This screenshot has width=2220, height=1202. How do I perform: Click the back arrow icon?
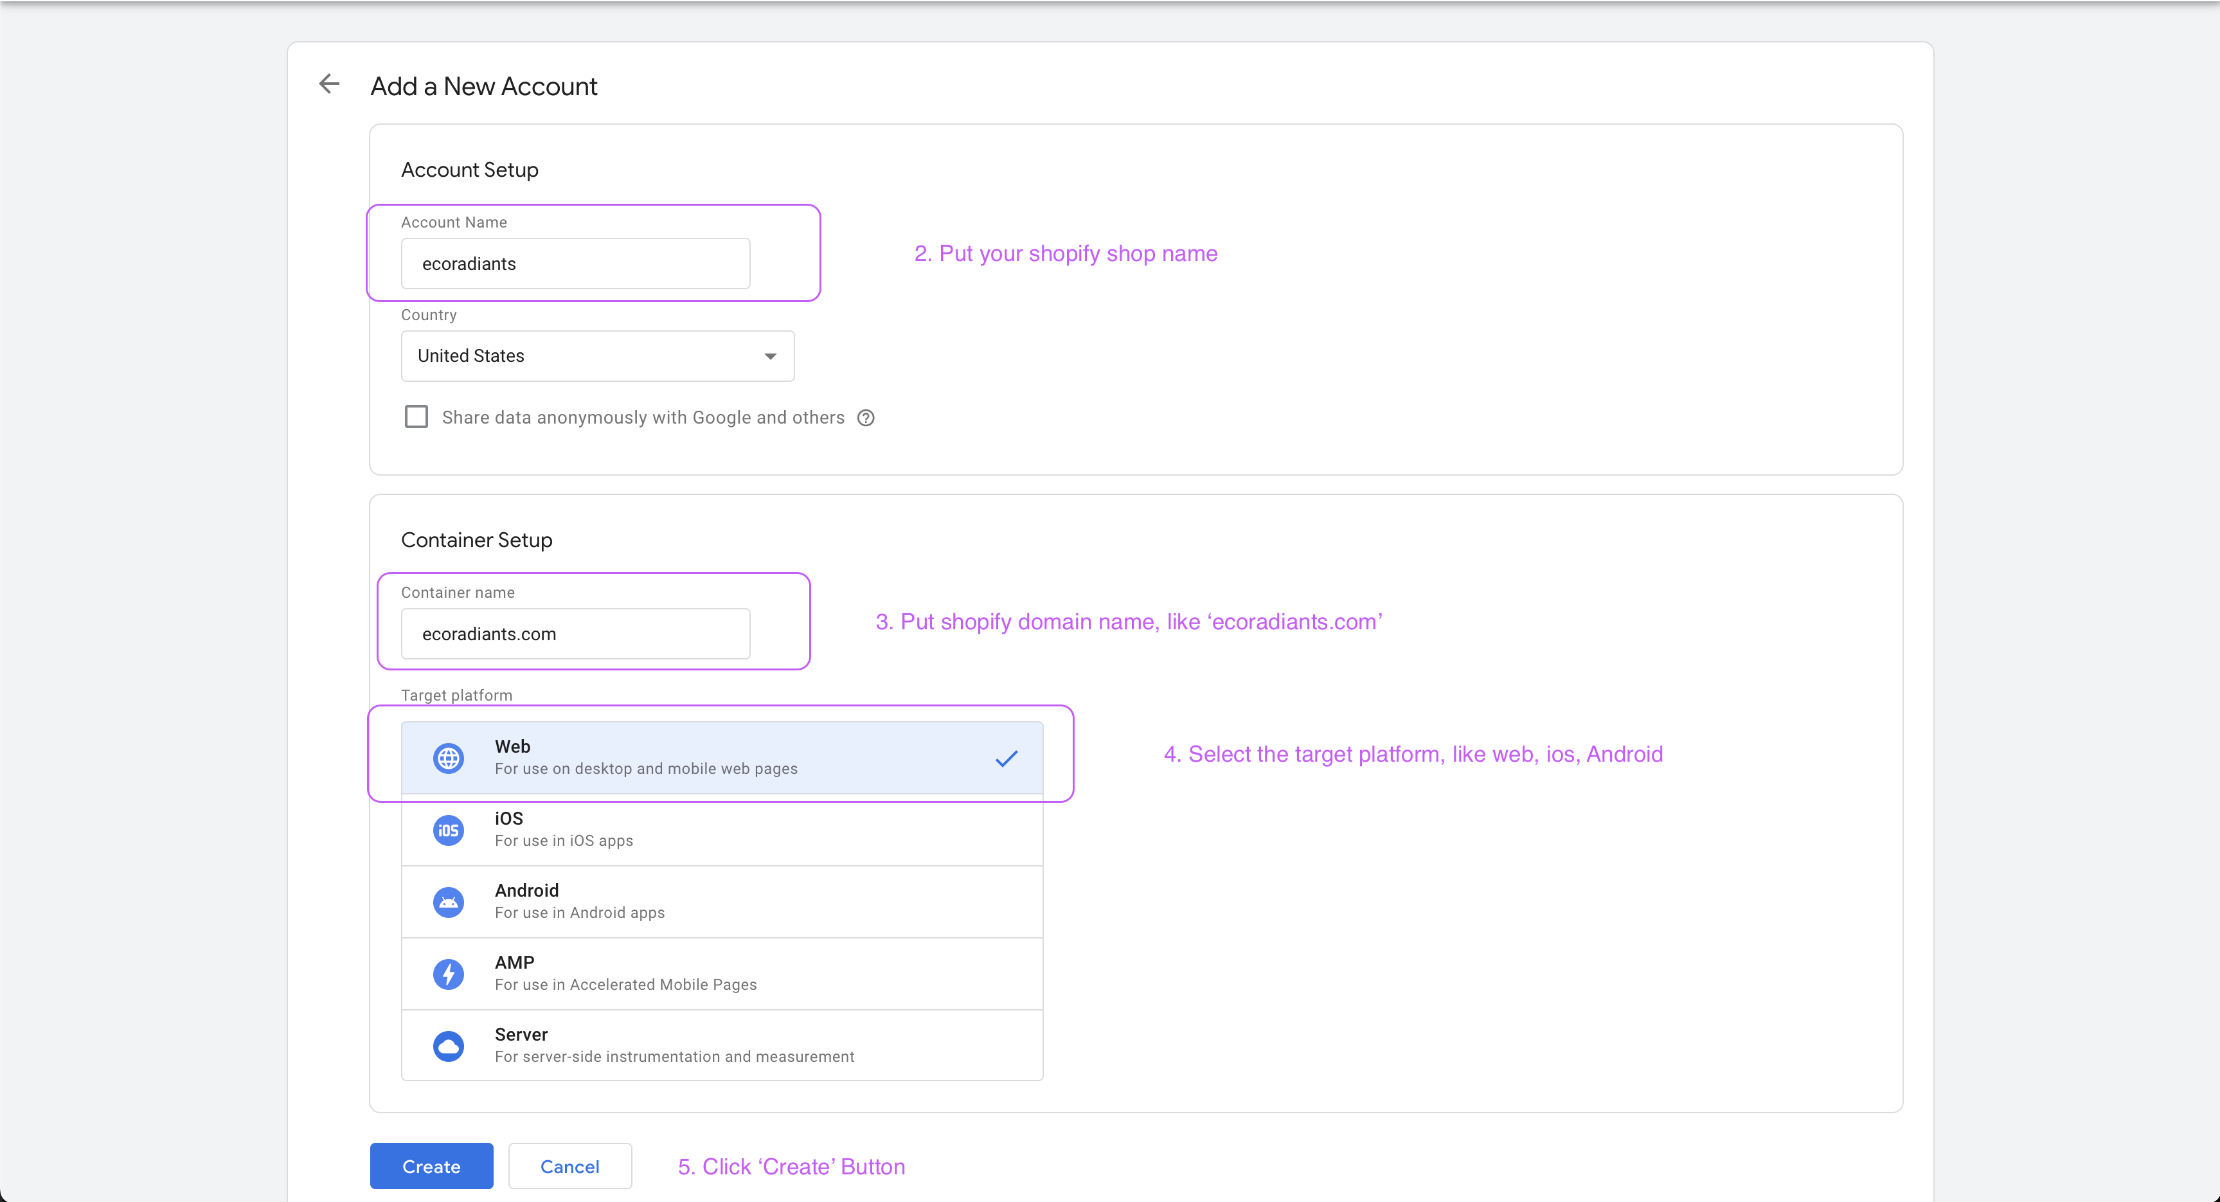(x=329, y=84)
